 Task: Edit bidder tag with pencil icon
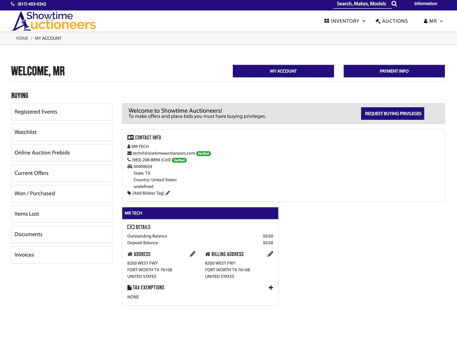[168, 193]
